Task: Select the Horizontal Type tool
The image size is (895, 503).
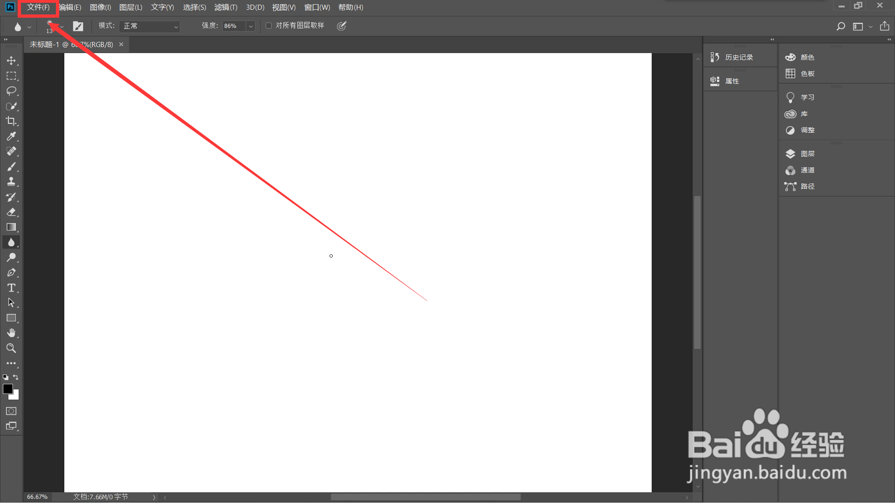Action: [11, 288]
